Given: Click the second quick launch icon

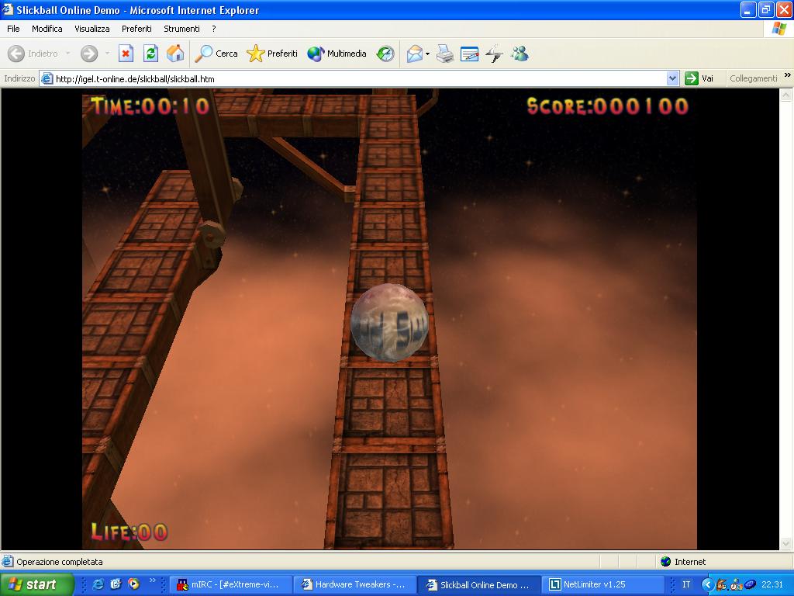Looking at the screenshot, I should point(116,584).
